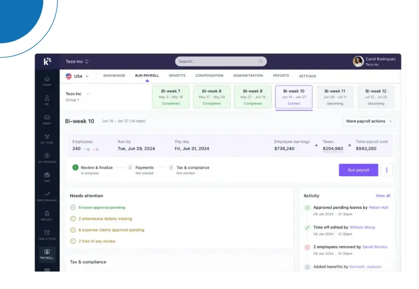The image size is (419, 289).
Task: Open the More payroll actions dropdown
Action: [x=369, y=121]
